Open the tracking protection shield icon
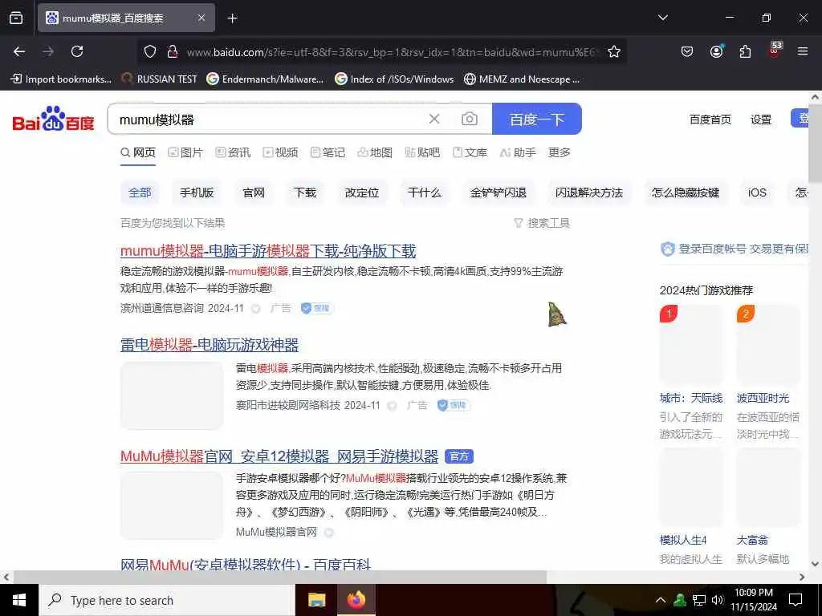The height and width of the screenshot is (616, 822). tap(150, 51)
